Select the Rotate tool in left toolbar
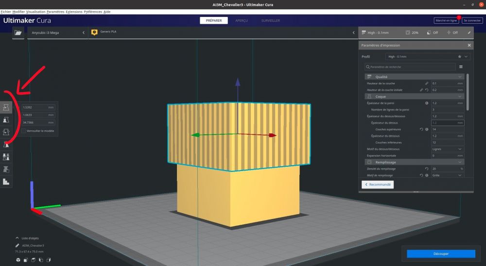The width and height of the screenshot is (486, 266). click(6, 132)
